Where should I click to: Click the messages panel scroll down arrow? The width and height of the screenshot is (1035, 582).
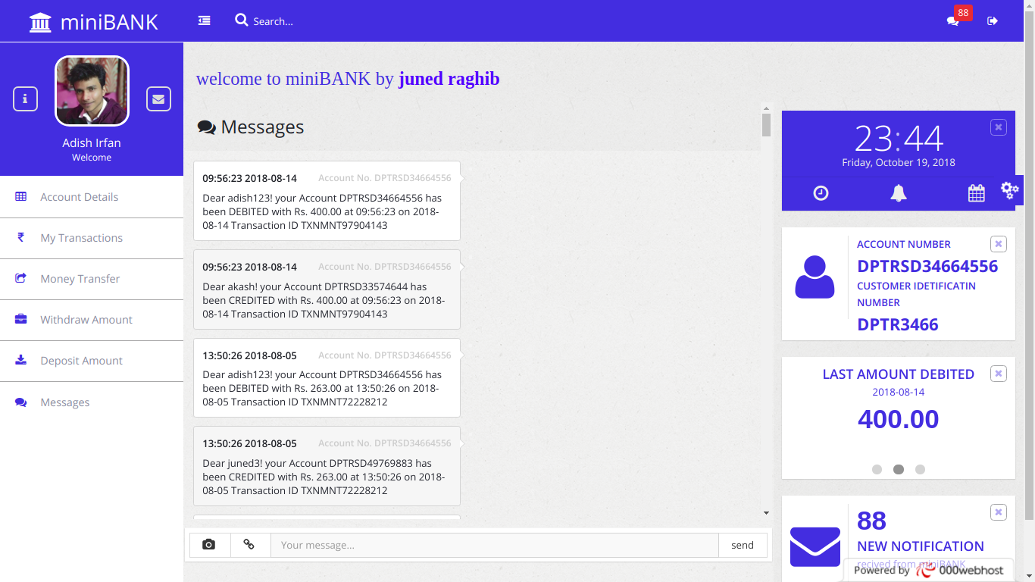click(766, 513)
